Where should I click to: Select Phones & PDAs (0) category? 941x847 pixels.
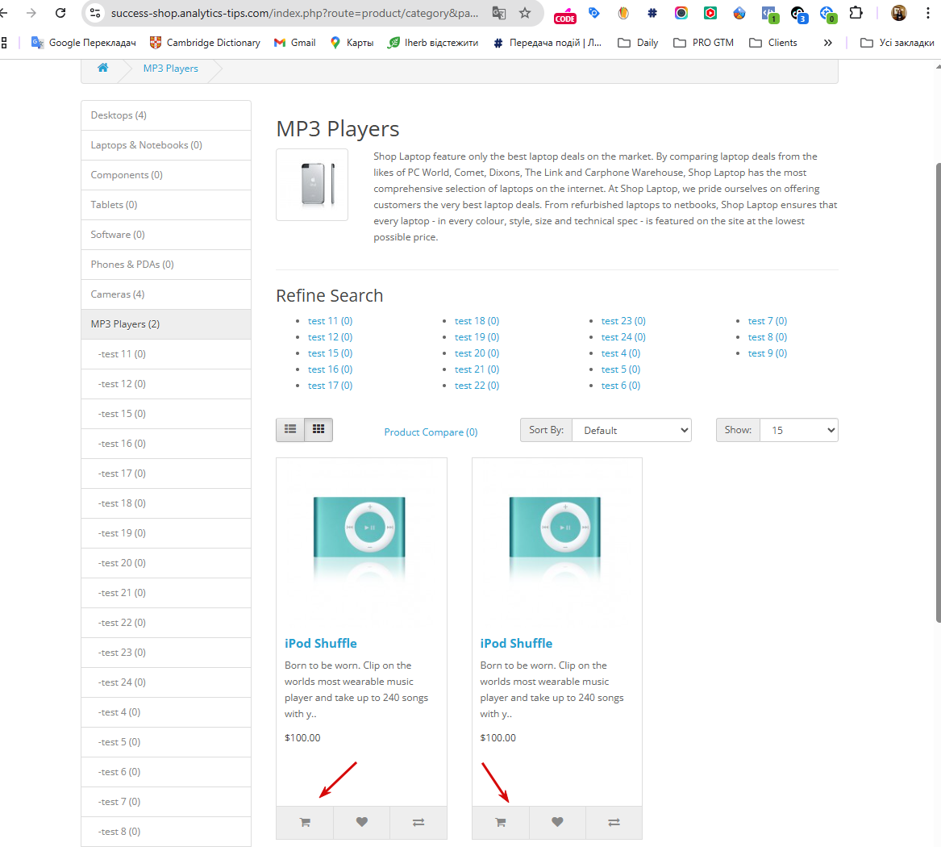(x=166, y=264)
